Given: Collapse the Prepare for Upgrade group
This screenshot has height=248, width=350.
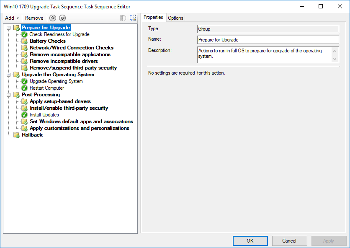Looking at the screenshot, I should (9, 28).
